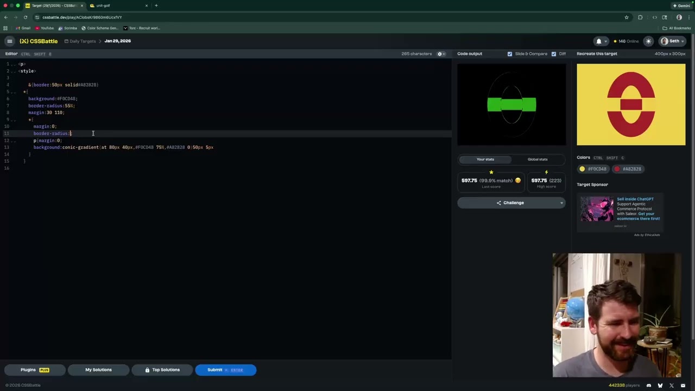Copy the #A82828 color swatch
Screen dimensions: 695x391
[x=628, y=169]
